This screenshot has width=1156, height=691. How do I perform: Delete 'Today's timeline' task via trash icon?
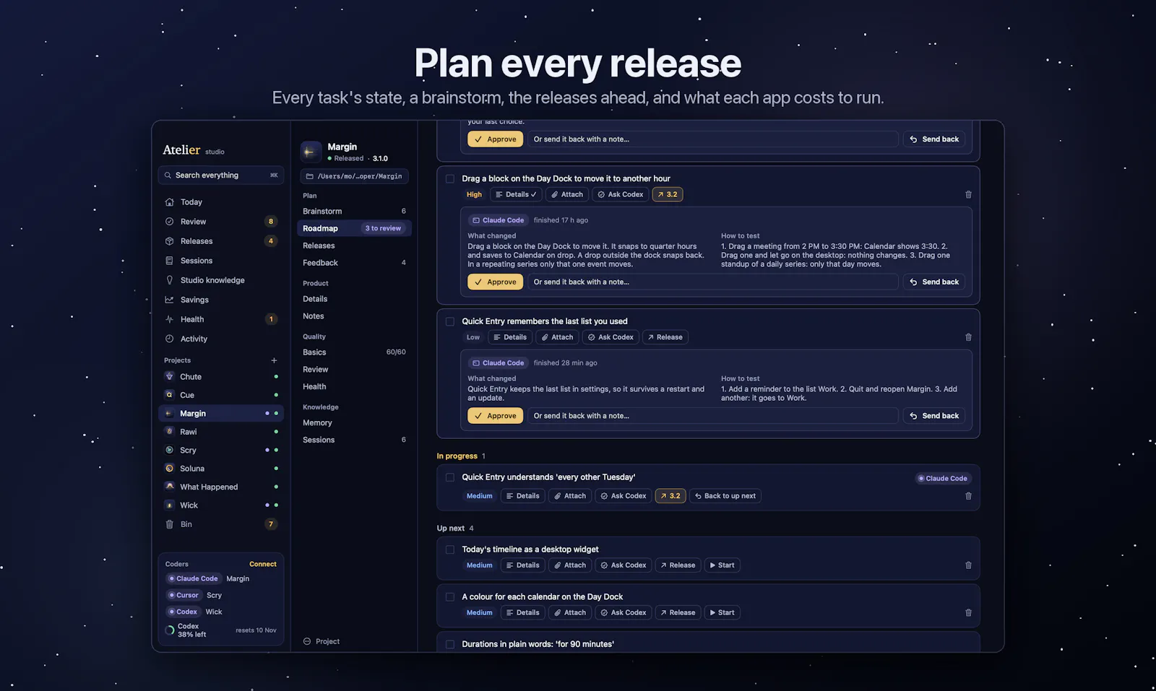point(968,565)
